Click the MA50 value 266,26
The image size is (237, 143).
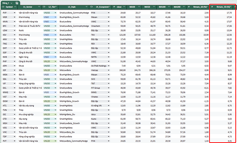tap(152, 70)
